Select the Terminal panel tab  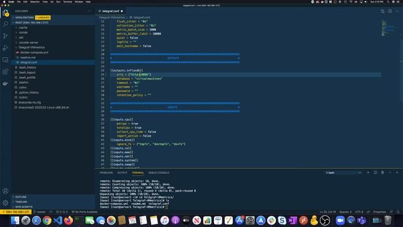coord(138,173)
